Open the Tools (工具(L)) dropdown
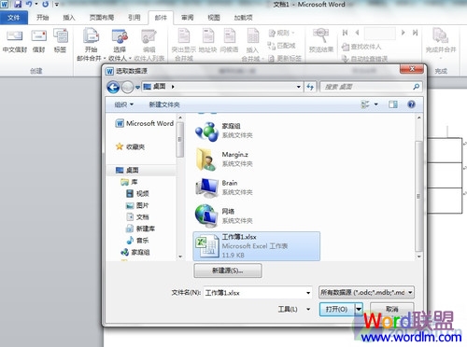The height and width of the screenshot is (347, 467). point(294,309)
